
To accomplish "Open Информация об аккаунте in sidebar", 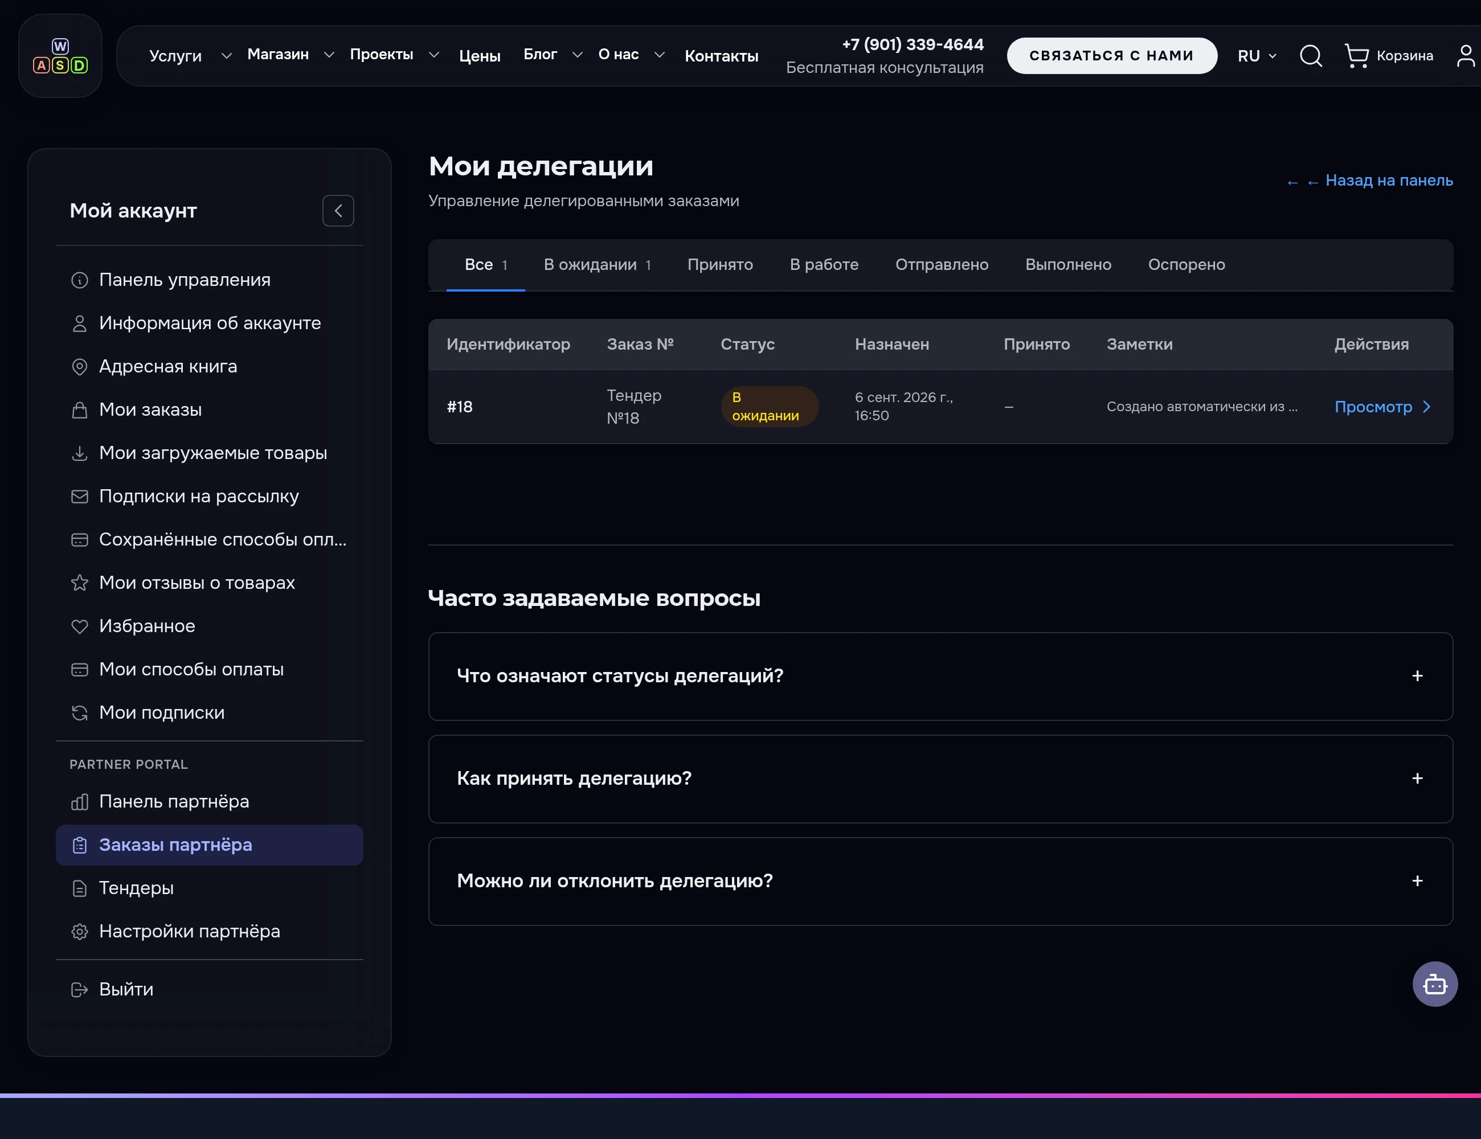I will tap(210, 323).
